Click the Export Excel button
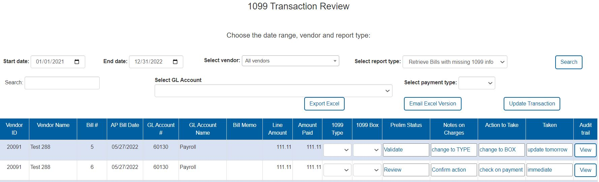This screenshot has height=182, width=599. tap(324, 104)
